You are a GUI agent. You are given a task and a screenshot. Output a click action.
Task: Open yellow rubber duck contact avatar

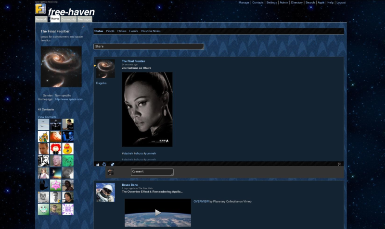tap(68, 149)
